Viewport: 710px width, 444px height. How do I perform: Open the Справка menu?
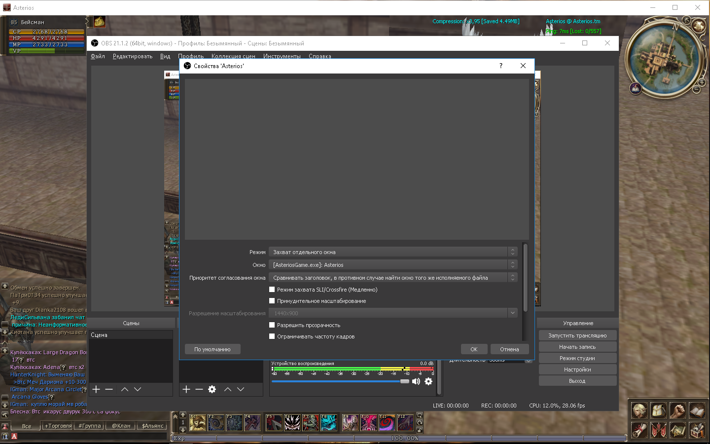click(320, 56)
